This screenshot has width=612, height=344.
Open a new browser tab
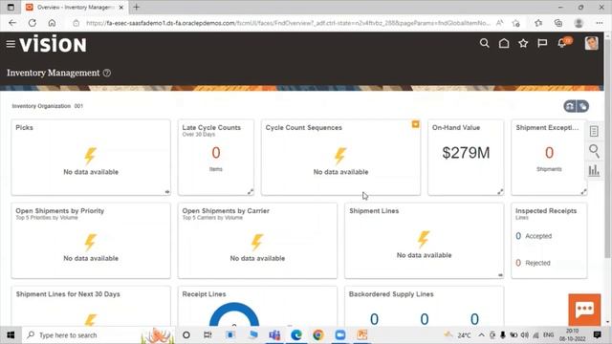136,7
